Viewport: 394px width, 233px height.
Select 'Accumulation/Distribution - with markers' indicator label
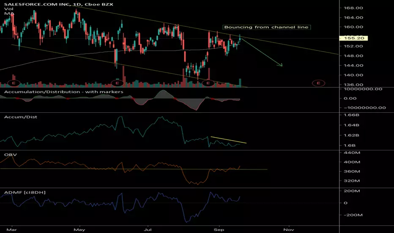pos(63,92)
